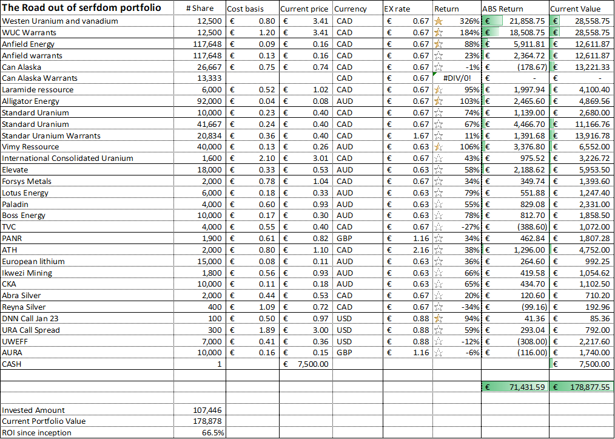Select the 'Anfield warrants' name cell
Screen dimensions: 615x439
(87, 55)
